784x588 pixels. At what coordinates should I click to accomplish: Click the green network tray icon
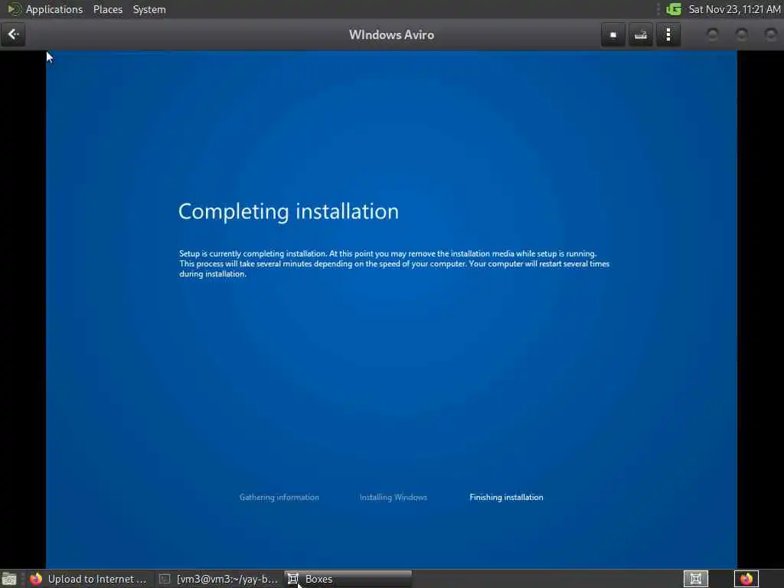[674, 9]
